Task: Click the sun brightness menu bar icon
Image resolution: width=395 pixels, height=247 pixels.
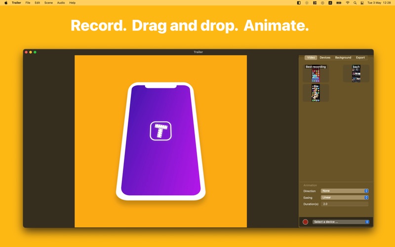Action: [x=307, y=3]
